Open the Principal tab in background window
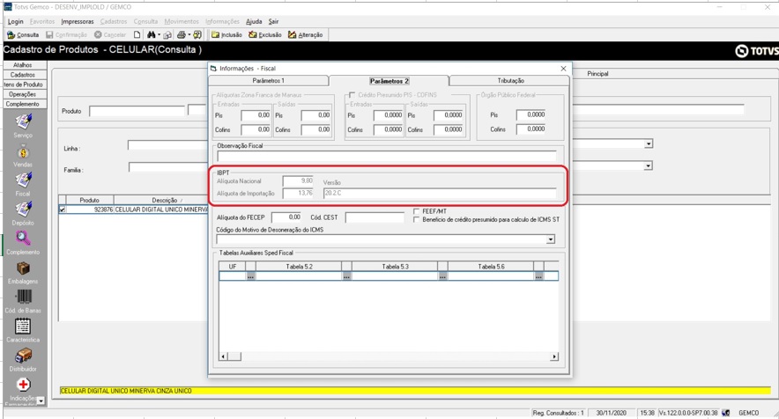 (597, 73)
